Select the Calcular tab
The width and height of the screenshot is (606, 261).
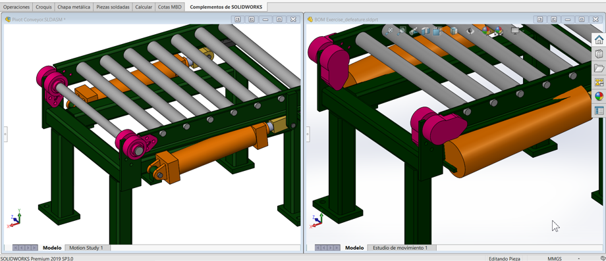pyautogui.click(x=144, y=7)
